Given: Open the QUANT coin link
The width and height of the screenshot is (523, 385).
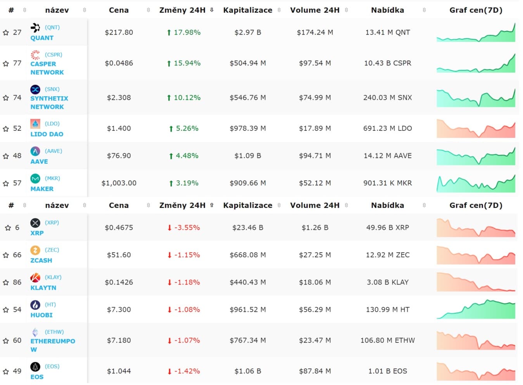Looking at the screenshot, I should [x=42, y=38].
